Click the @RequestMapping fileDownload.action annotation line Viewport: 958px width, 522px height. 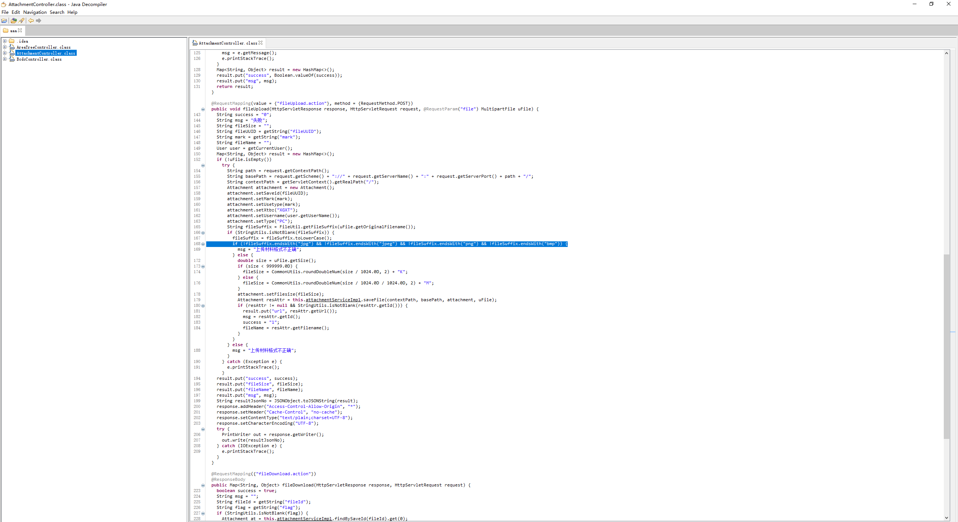click(x=263, y=474)
